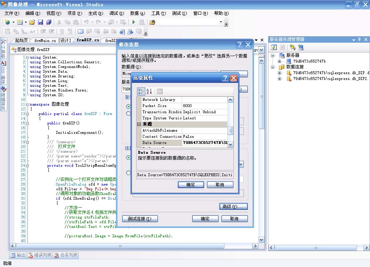370x267 pixels.
Task: Click the Save floppy disk icon
Action: coord(40,22)
